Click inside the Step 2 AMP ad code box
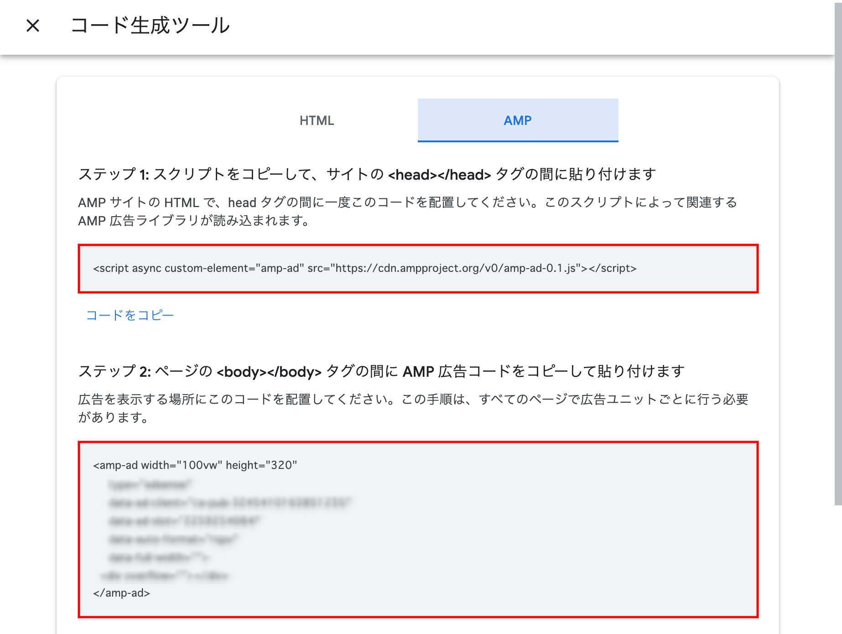 tap(502, 529)
